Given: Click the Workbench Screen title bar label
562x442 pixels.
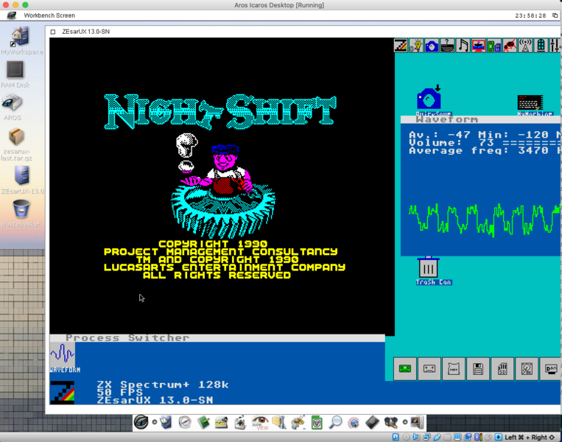Looking at the screenshot, I should tap(49, 15).
